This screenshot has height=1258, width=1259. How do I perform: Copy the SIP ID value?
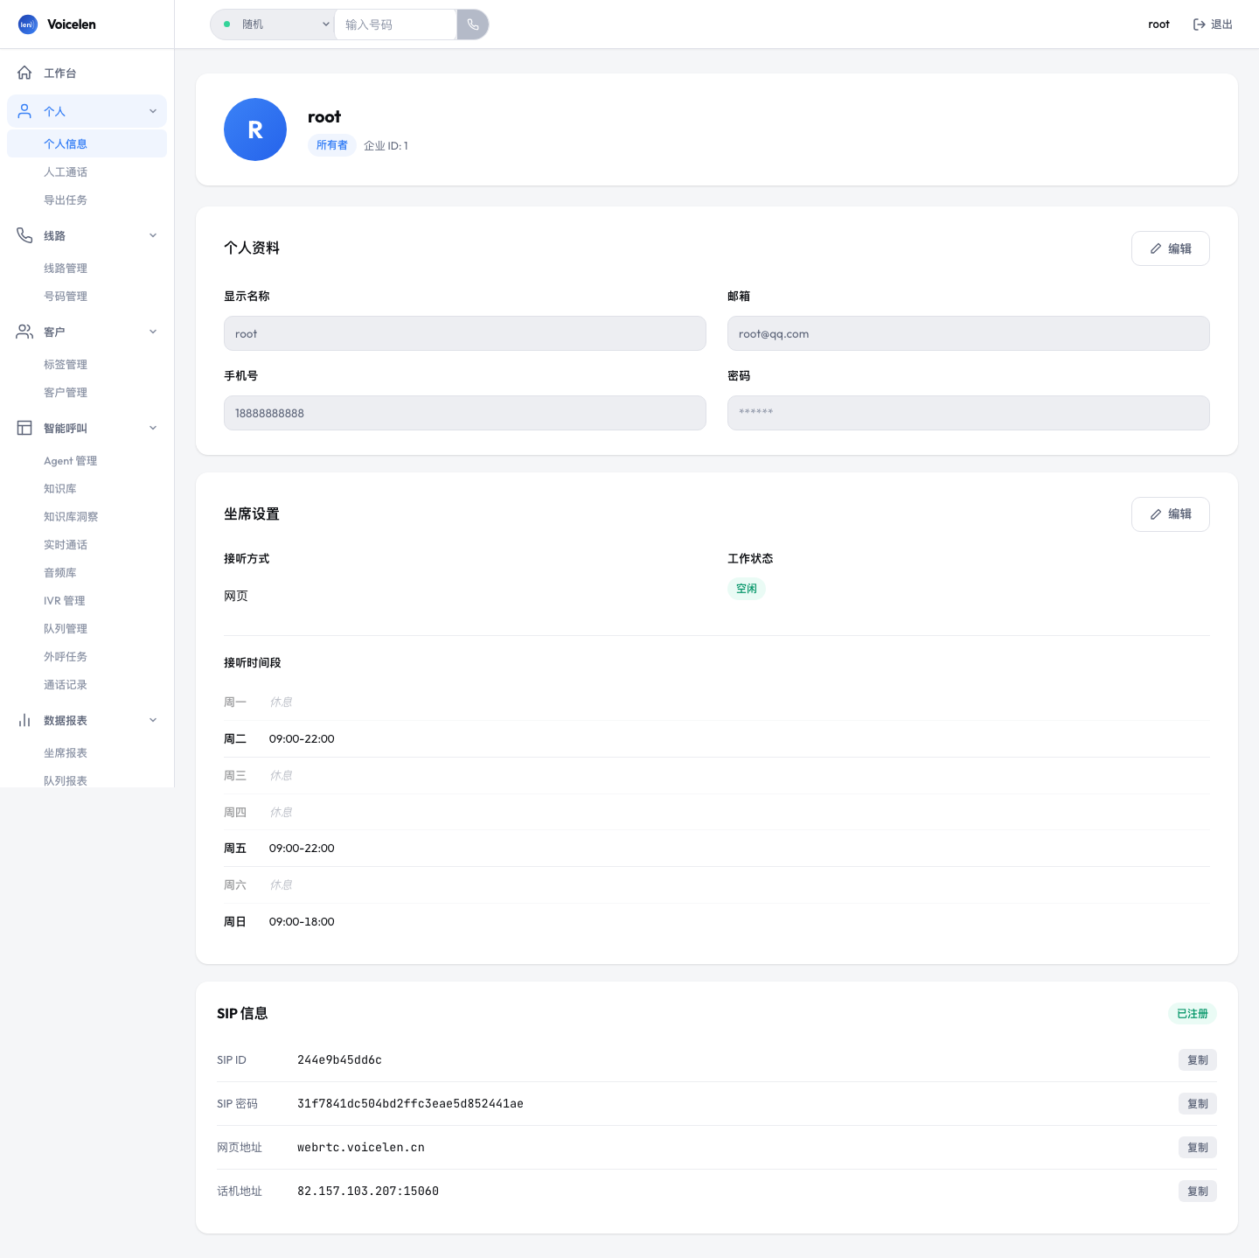click(x=1197, y=1060)
